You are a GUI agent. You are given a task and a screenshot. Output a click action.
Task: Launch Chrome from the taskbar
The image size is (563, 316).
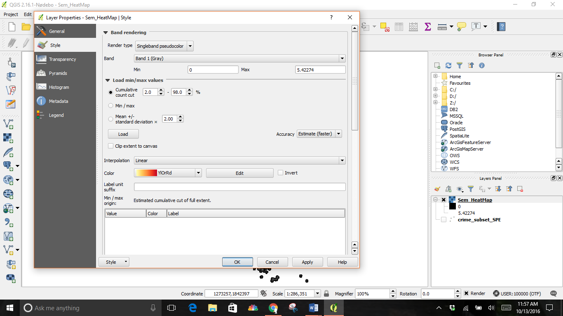273,308
